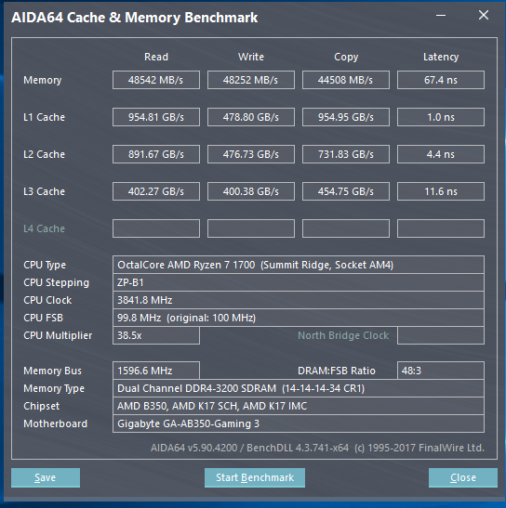Image resolution: width=506 pixels, height=508 pixels.
Task: Select L1 Cache Write 478.80 GB/s
Action: tap(251, 117)
